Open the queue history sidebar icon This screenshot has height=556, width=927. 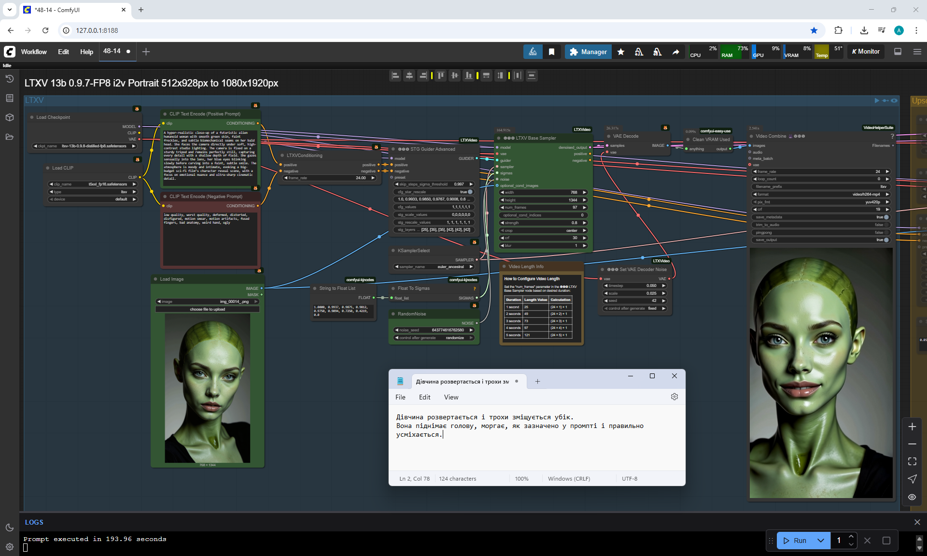coord(10,79)
